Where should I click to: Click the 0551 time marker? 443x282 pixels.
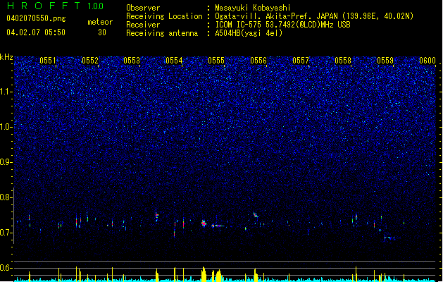pyautogui.click(x=48, y=61)
